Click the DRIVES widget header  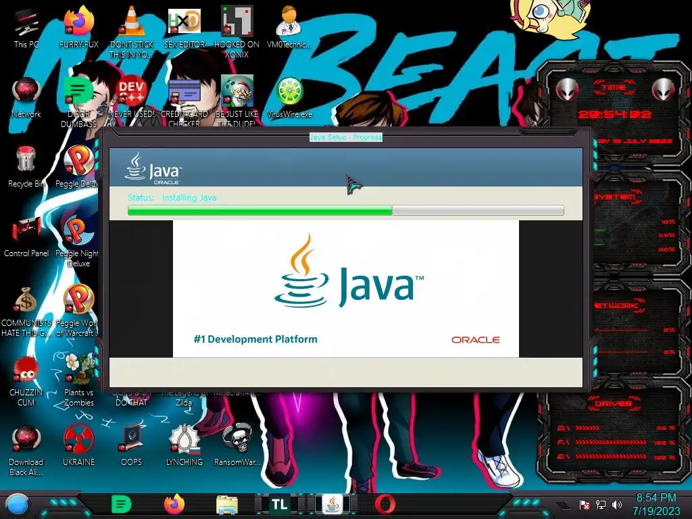pos(614,403)
